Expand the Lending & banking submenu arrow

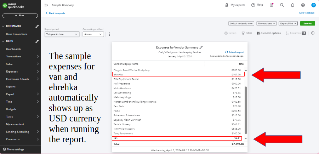tap(38, 132)
